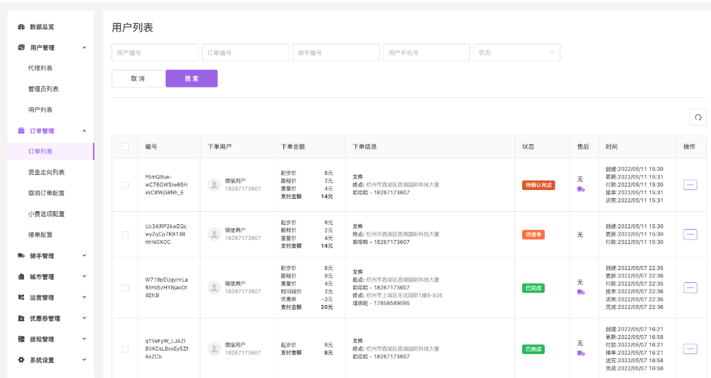Viewport: 711px width, 378px height.
Task: Click the 骑手管理 truck icon
Action: (x=21, y=256)
